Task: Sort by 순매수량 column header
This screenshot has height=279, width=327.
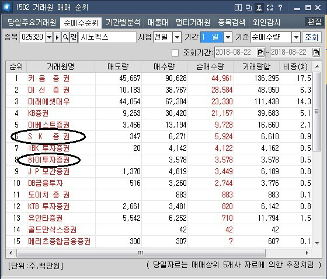Action: point(210,67)
